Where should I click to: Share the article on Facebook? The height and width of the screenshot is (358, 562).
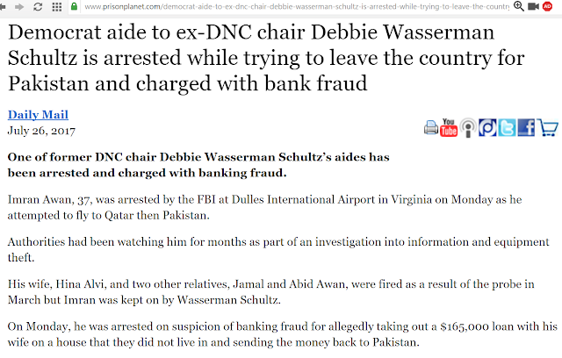tap(526, 128)
